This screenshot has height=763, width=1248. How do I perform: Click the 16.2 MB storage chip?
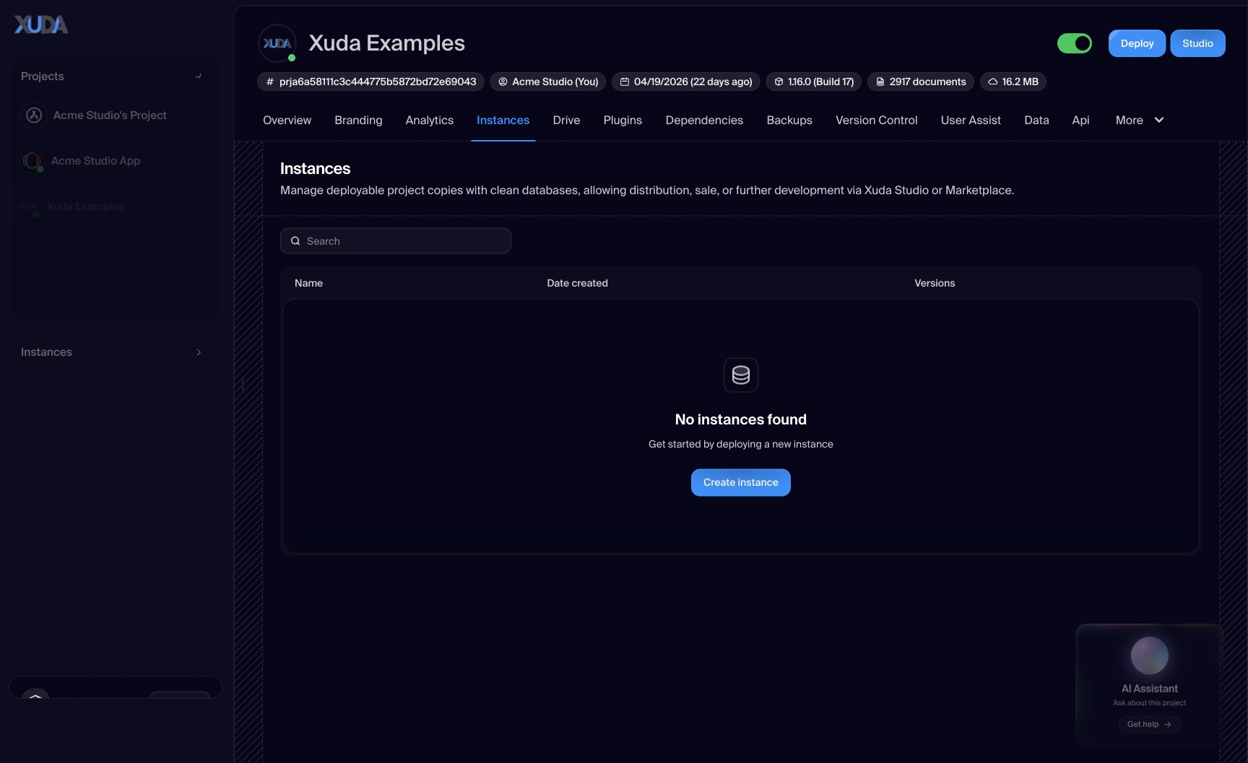pos(1013,82)
